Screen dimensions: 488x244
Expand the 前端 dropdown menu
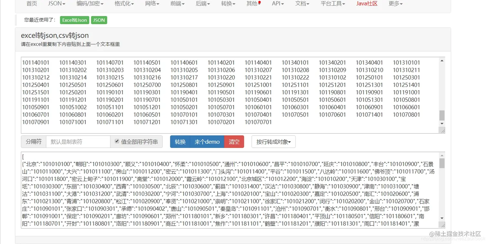(178, 4)
